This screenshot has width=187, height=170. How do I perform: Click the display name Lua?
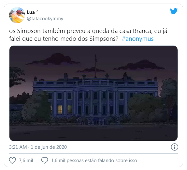coord(31,12)
